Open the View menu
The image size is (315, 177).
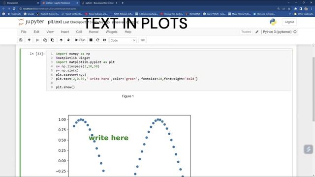click(x=50, y=31)
